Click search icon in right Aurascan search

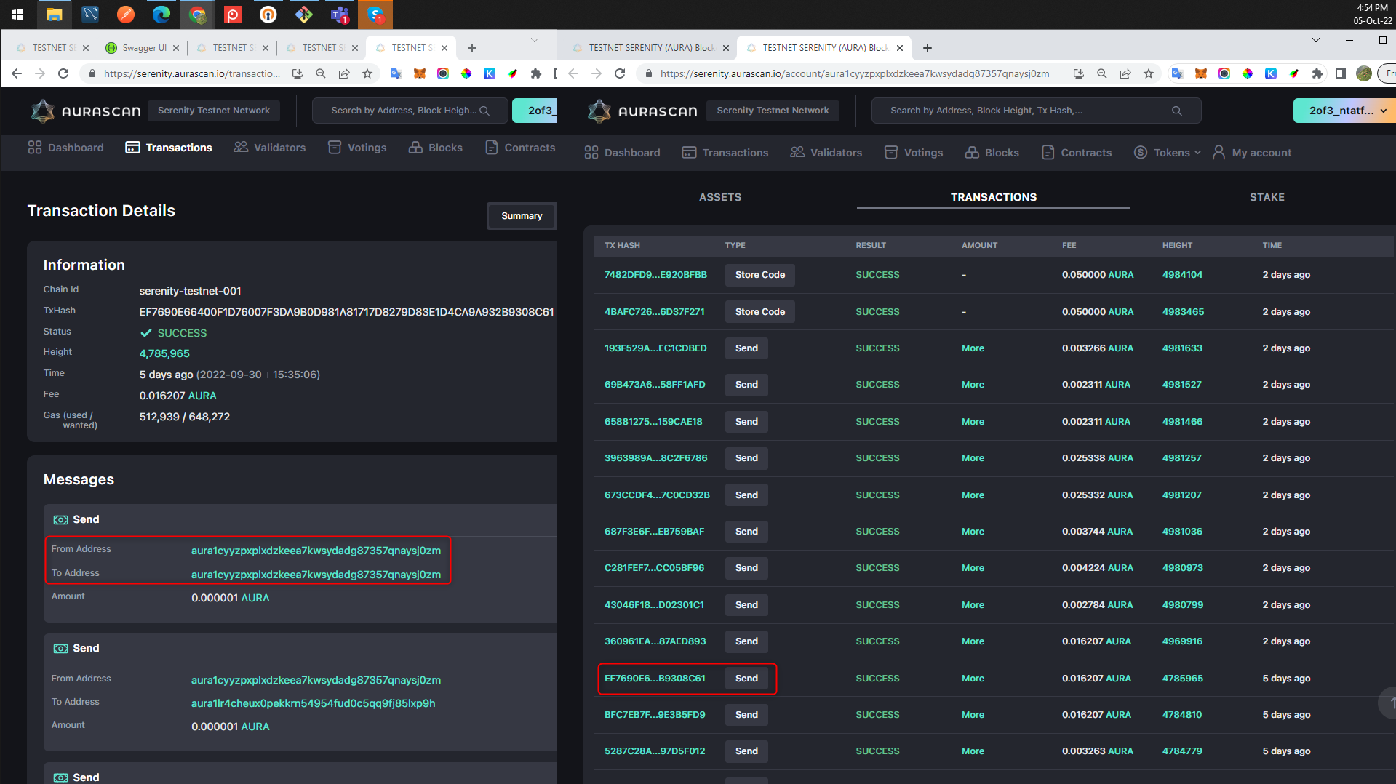[1177, 111]
